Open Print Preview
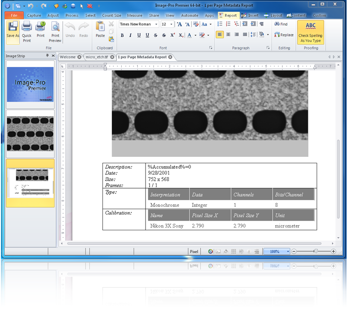 (55, 32)
